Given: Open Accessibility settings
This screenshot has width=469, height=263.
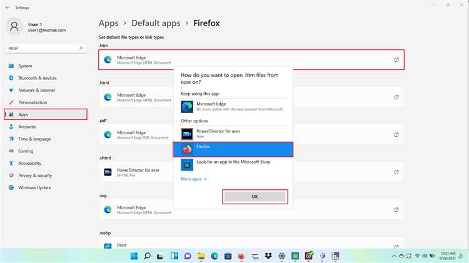Looking at the screenshot, I should click(46, 164).
